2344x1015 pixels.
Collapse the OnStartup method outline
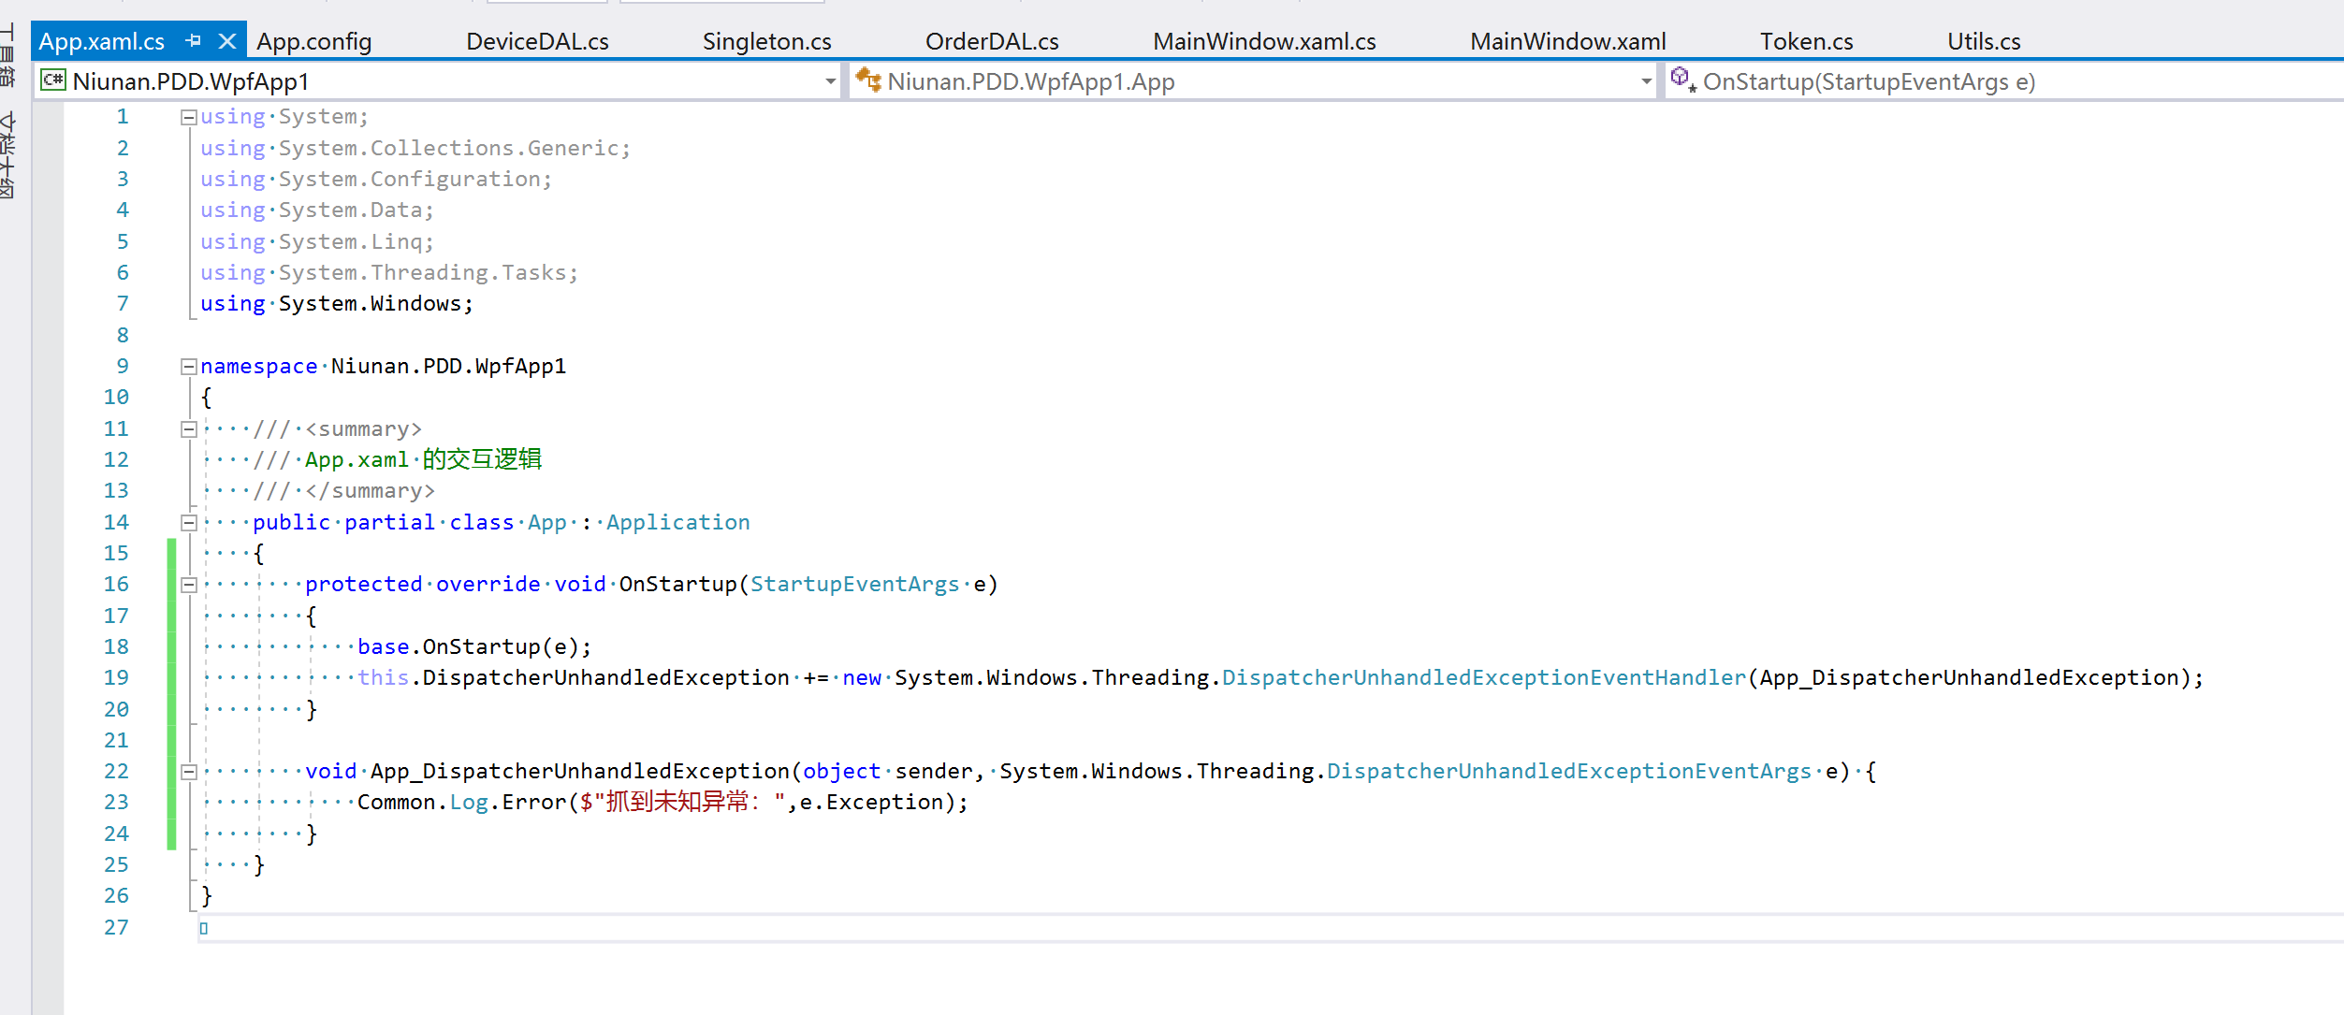click(188, 585)
